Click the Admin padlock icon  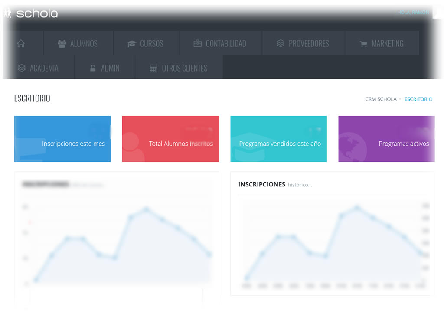pyautogui.click(x=93, y=68)
